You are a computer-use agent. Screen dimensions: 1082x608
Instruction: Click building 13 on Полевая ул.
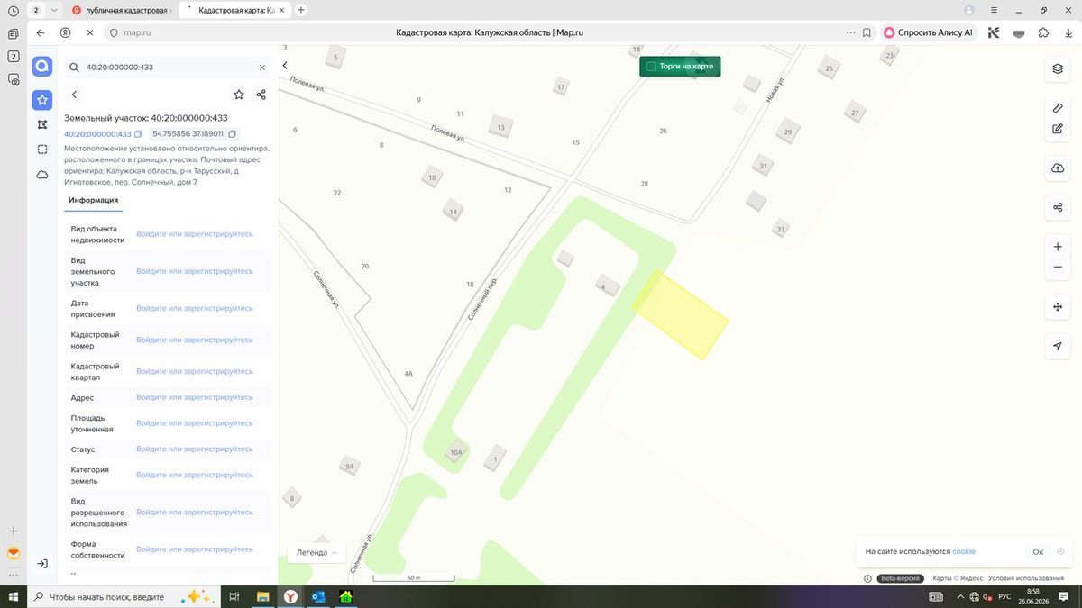click(500, 128)
